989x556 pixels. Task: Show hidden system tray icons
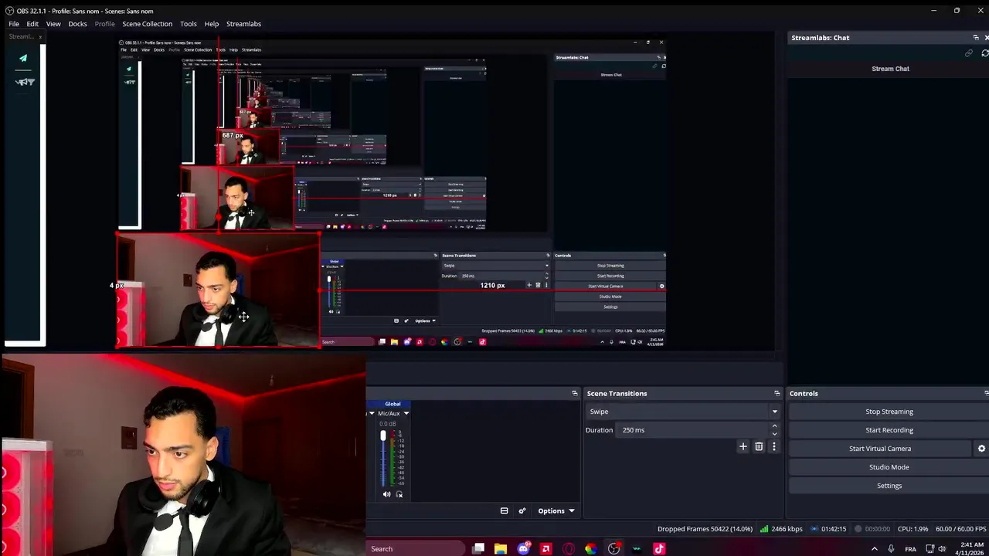[875, 549]
